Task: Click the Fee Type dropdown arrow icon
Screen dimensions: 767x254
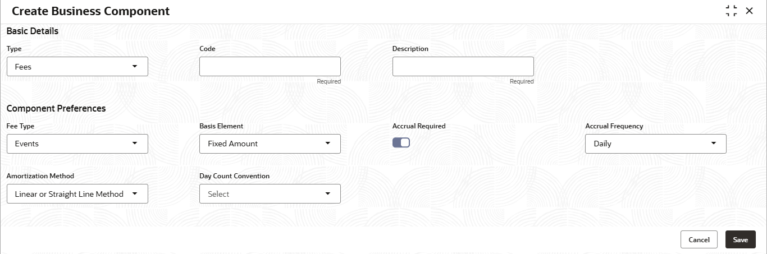Action: (134, 144)
